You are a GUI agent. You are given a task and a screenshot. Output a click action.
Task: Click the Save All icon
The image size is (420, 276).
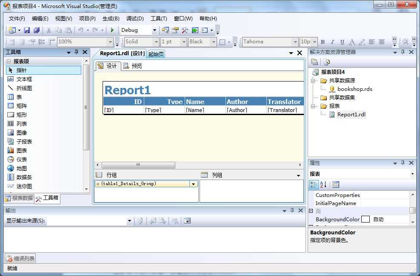(x=37, y=30)
